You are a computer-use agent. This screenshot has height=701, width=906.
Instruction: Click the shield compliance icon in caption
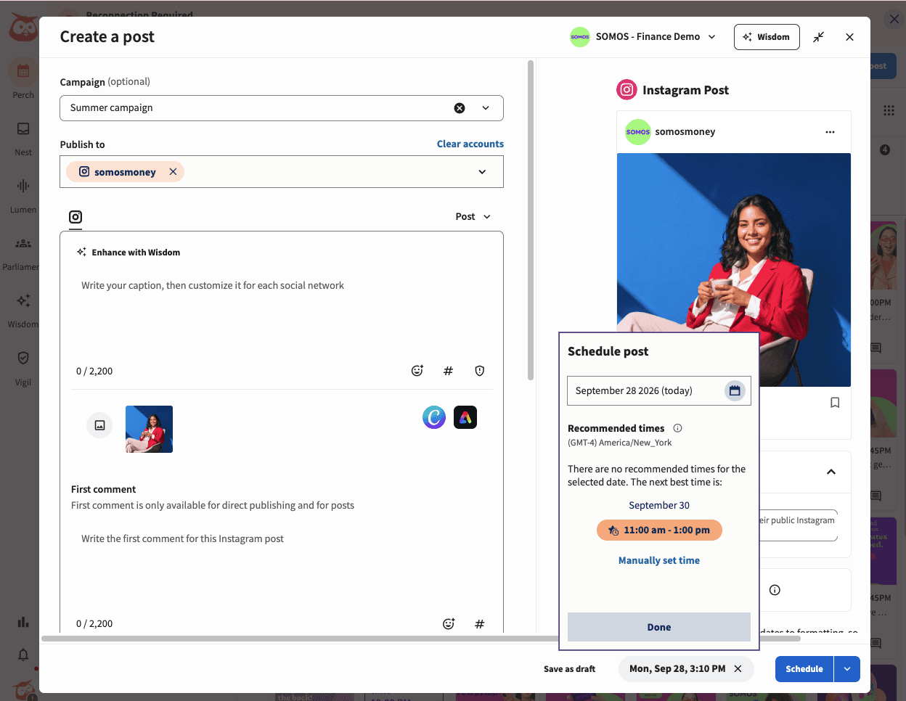point(480,371)
